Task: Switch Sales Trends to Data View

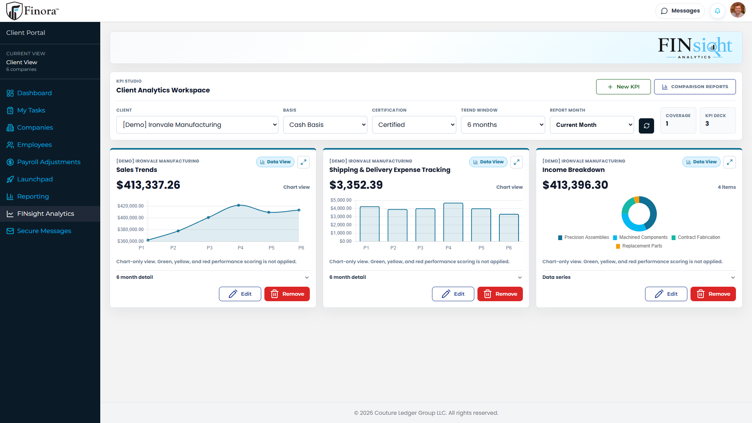Action: tap(275, 162)
